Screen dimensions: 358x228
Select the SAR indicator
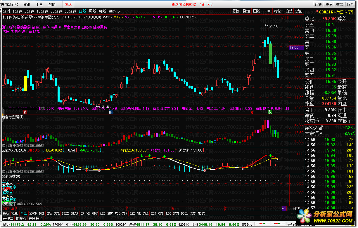click(x=146, y=213)
